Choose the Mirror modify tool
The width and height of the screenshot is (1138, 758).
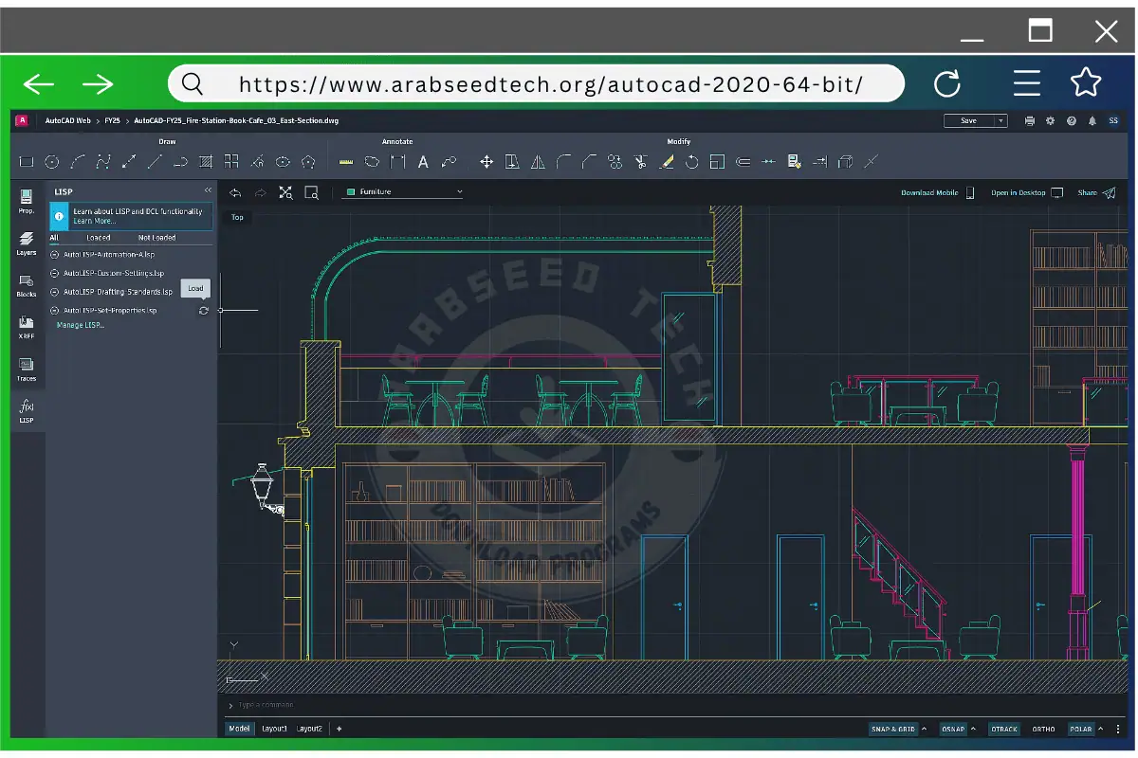click(x=538, y=162)
